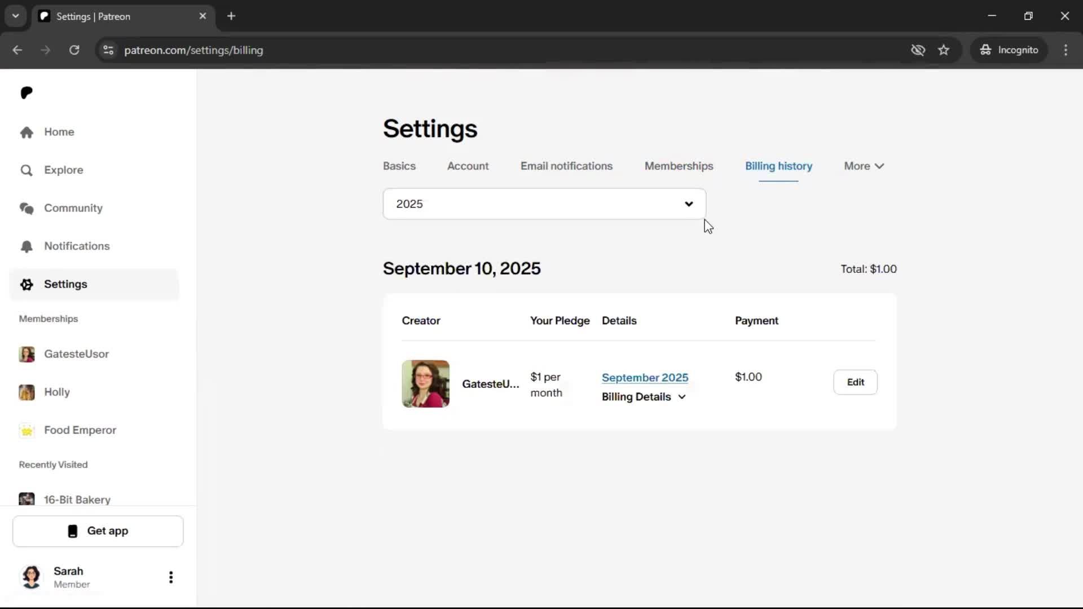Click the Patreon logo in the sidebar
The width and height of the screenshot is (1083, 609).
click(27, 92)
